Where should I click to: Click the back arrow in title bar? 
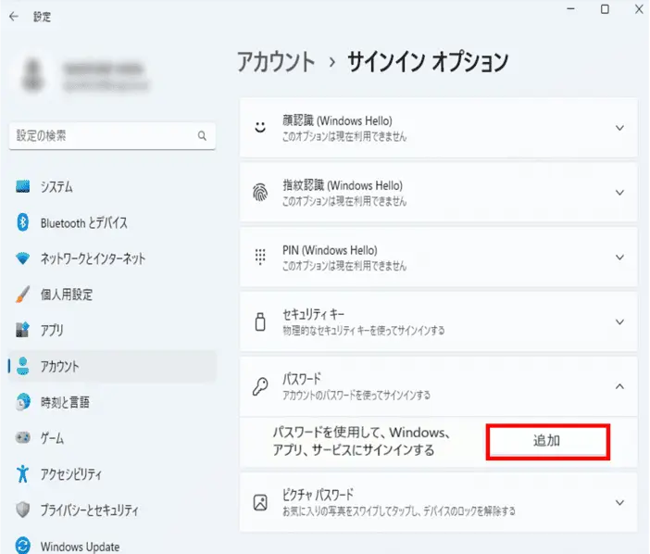tap(13, 14)
